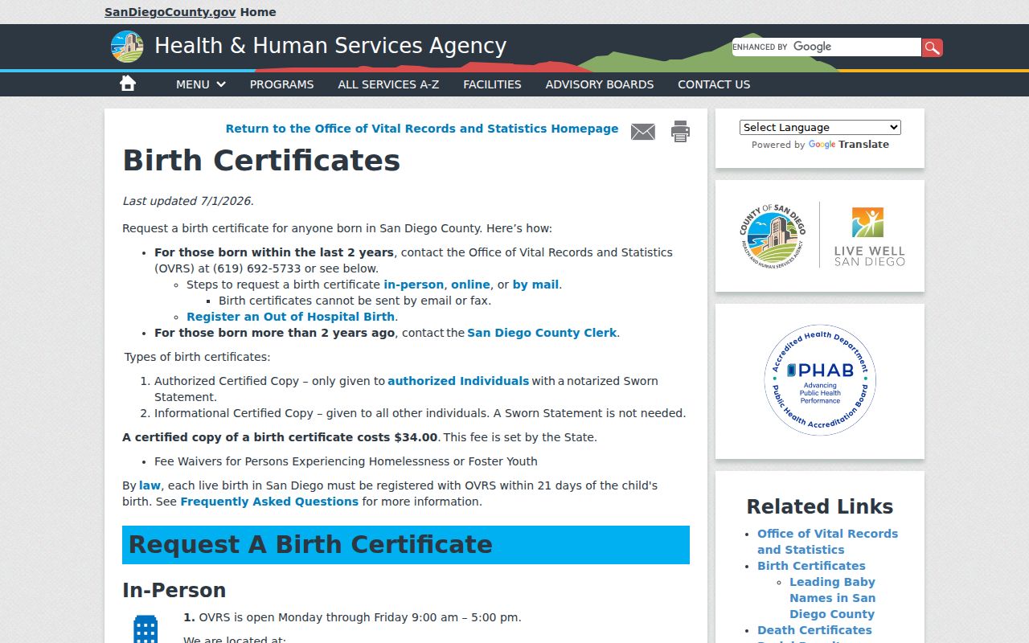The width and height of the screenshot is (1029, 643).
Task: Click the printer icon
Action: click(681, 131)
